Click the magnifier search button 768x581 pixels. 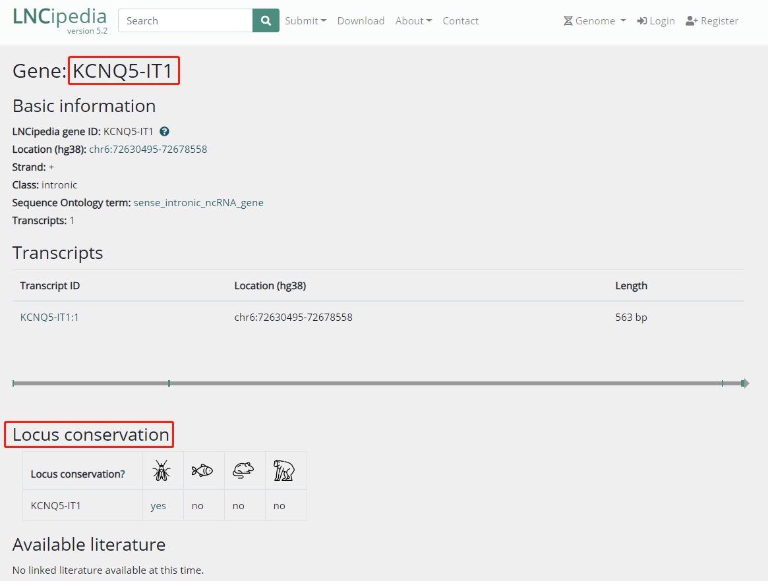(266, 20)
